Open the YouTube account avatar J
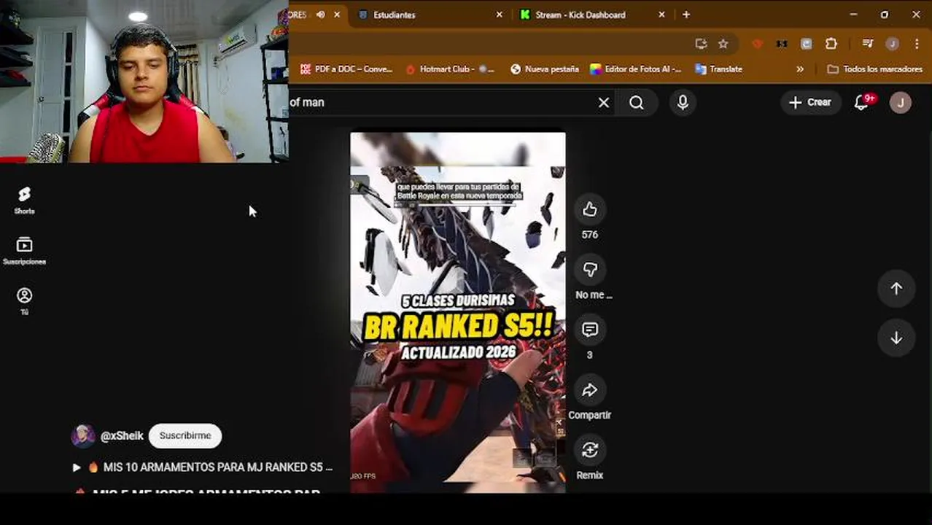 click(900, 103)
